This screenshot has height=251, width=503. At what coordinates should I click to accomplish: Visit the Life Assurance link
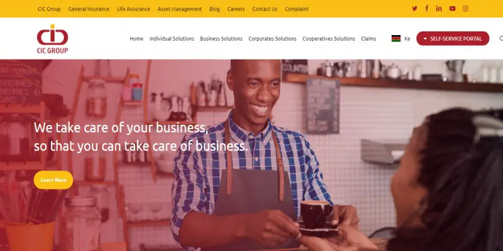point(133,9)
